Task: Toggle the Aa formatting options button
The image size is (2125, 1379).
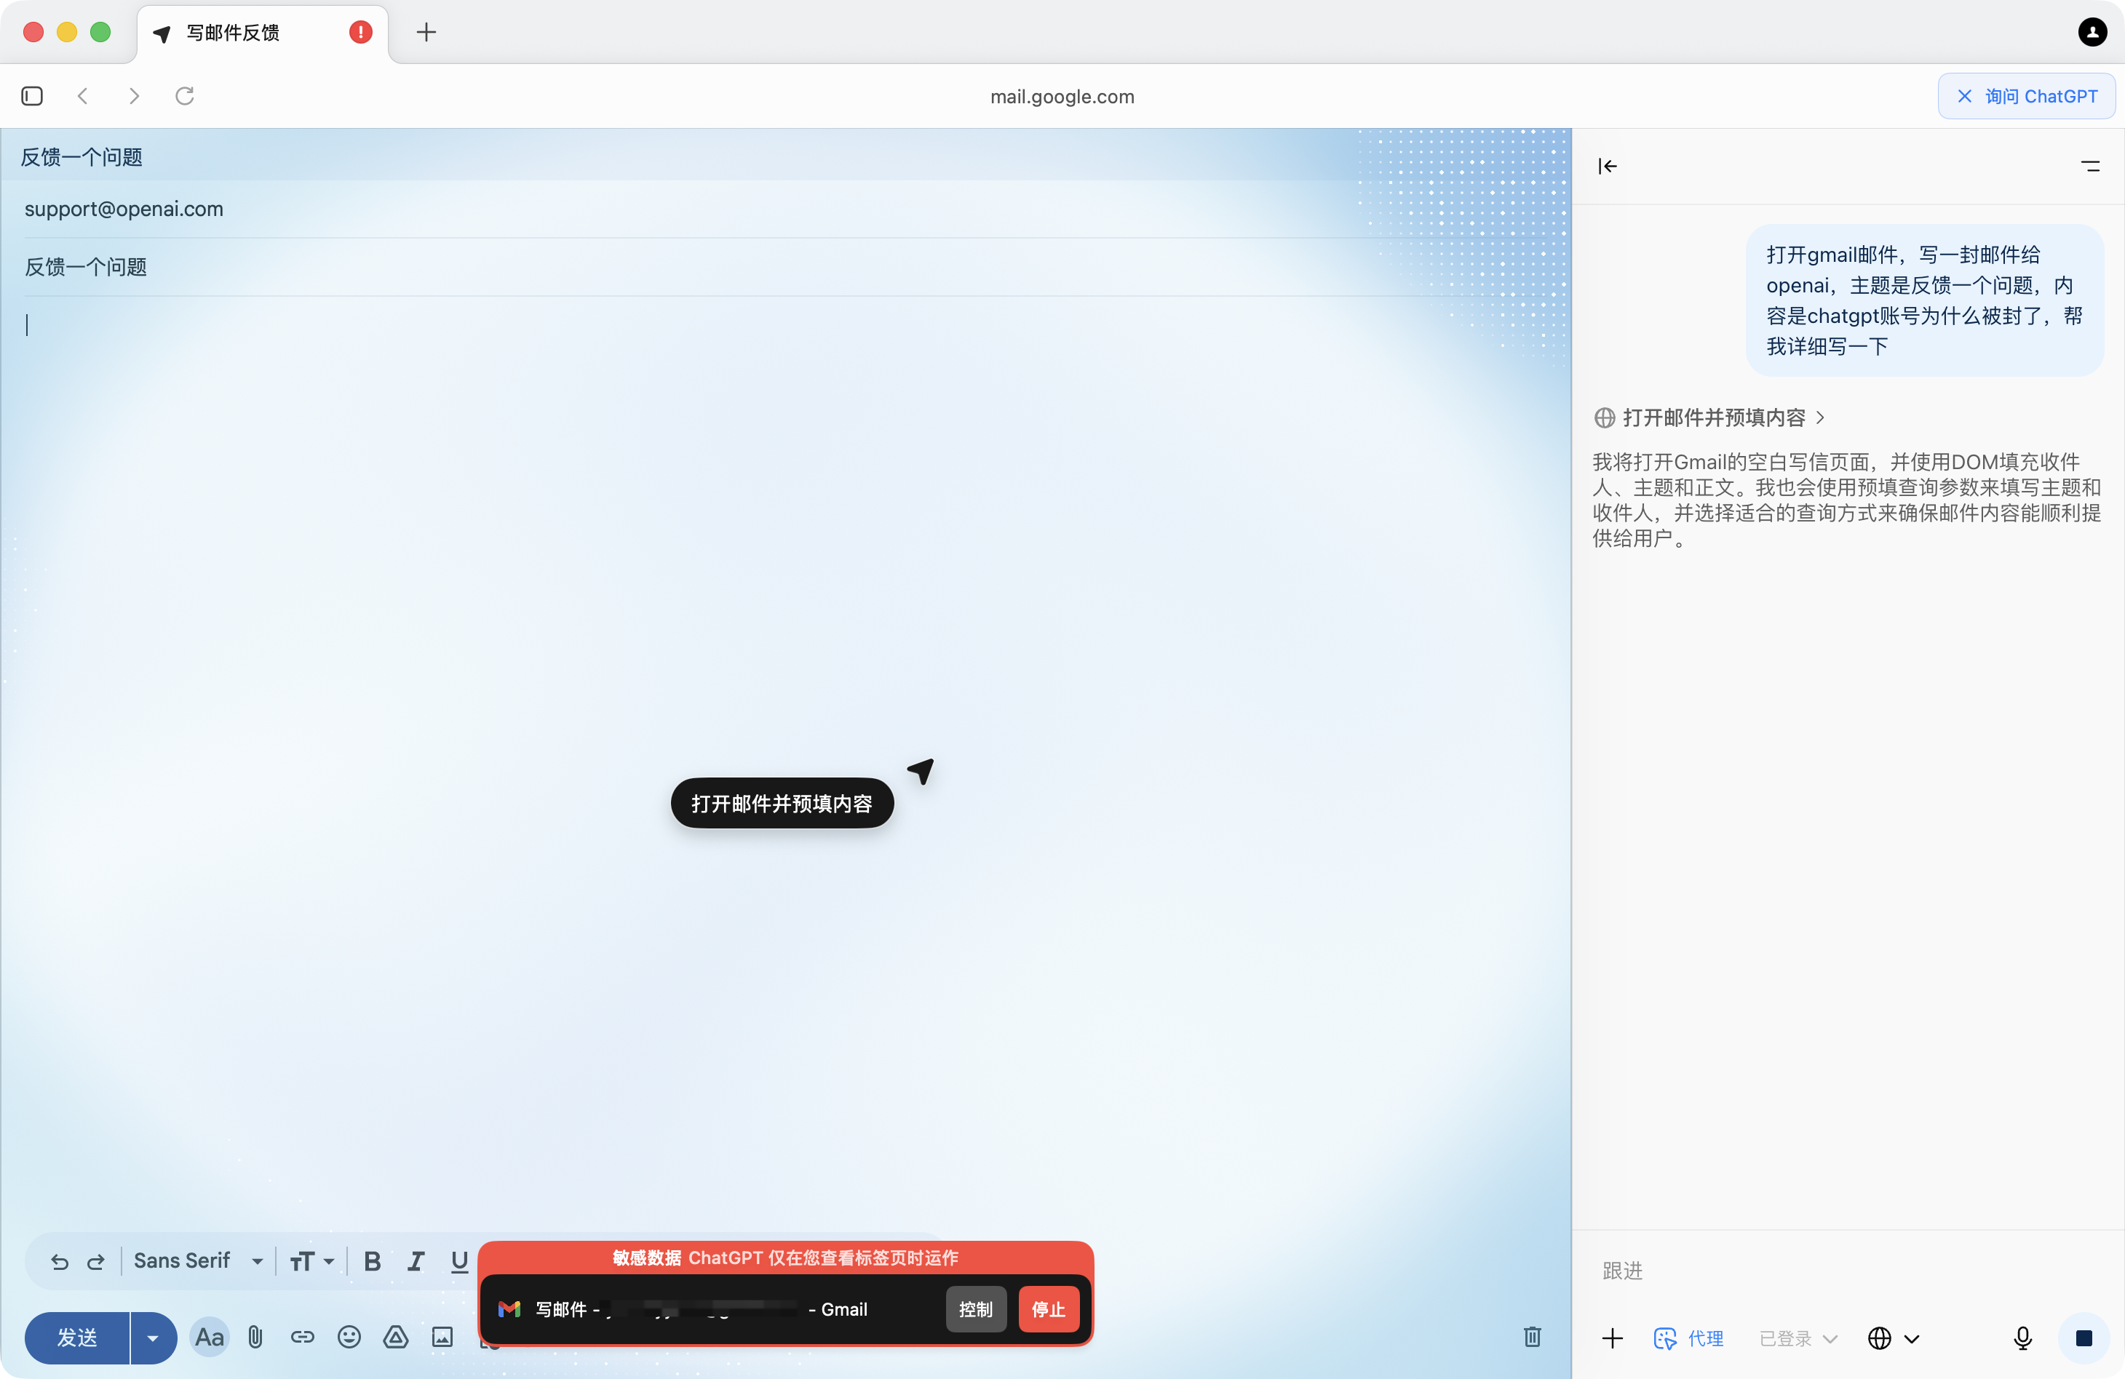Action: click(x=209, y=1336)
